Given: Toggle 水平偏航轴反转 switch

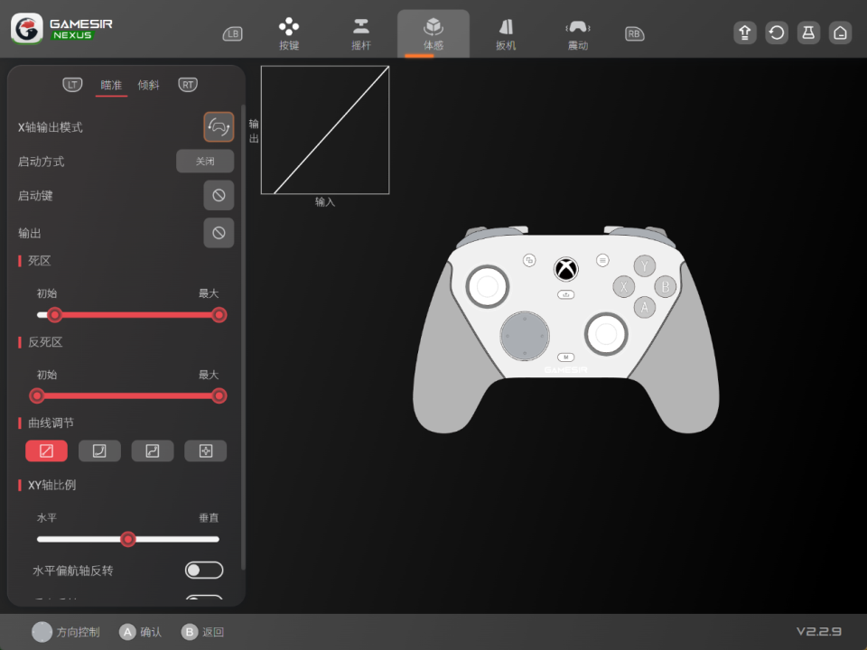Looking at the screenshot, I should [x=204, y=571].
